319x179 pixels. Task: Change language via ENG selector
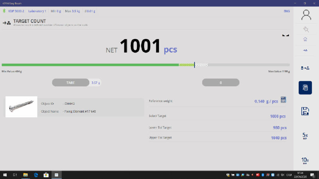click(286, 11)
